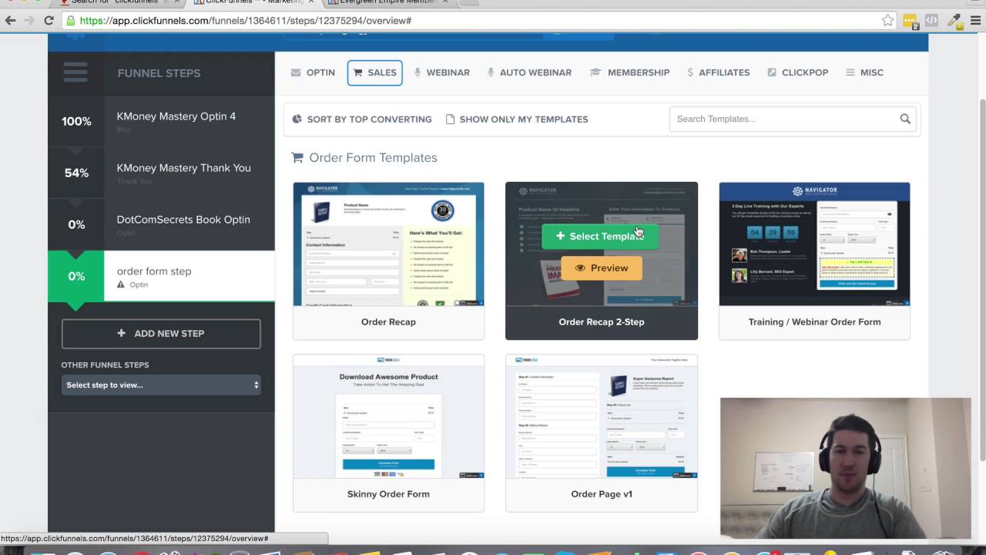Open the KMoney Mastery Optin 4 step
Viewport: 986px width, 555px height.
tap(176, 116)
